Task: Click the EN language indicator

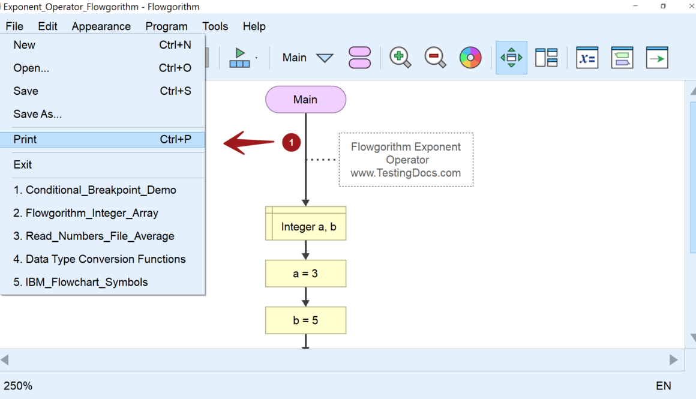Action: pos(664,386)
